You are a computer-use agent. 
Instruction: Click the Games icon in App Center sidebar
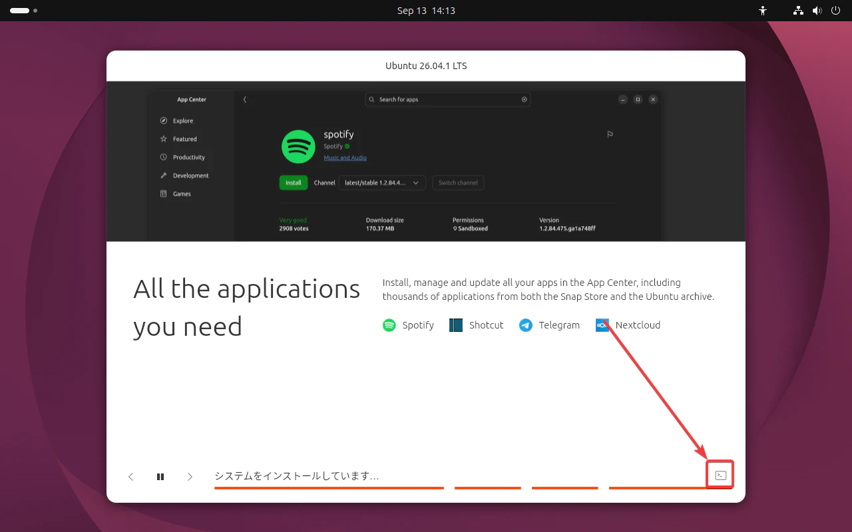pyautogui.click(x=164, y=194)
